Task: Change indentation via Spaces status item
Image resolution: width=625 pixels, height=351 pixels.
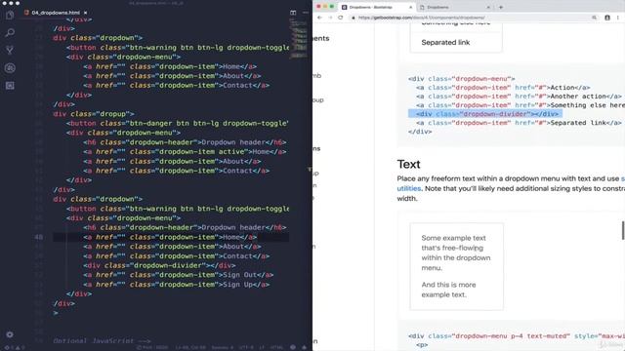Action: (223, 347)
